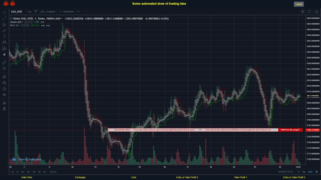Select the text annotation tool
This screenshot has height=180, width=321.
pos(4,36)
